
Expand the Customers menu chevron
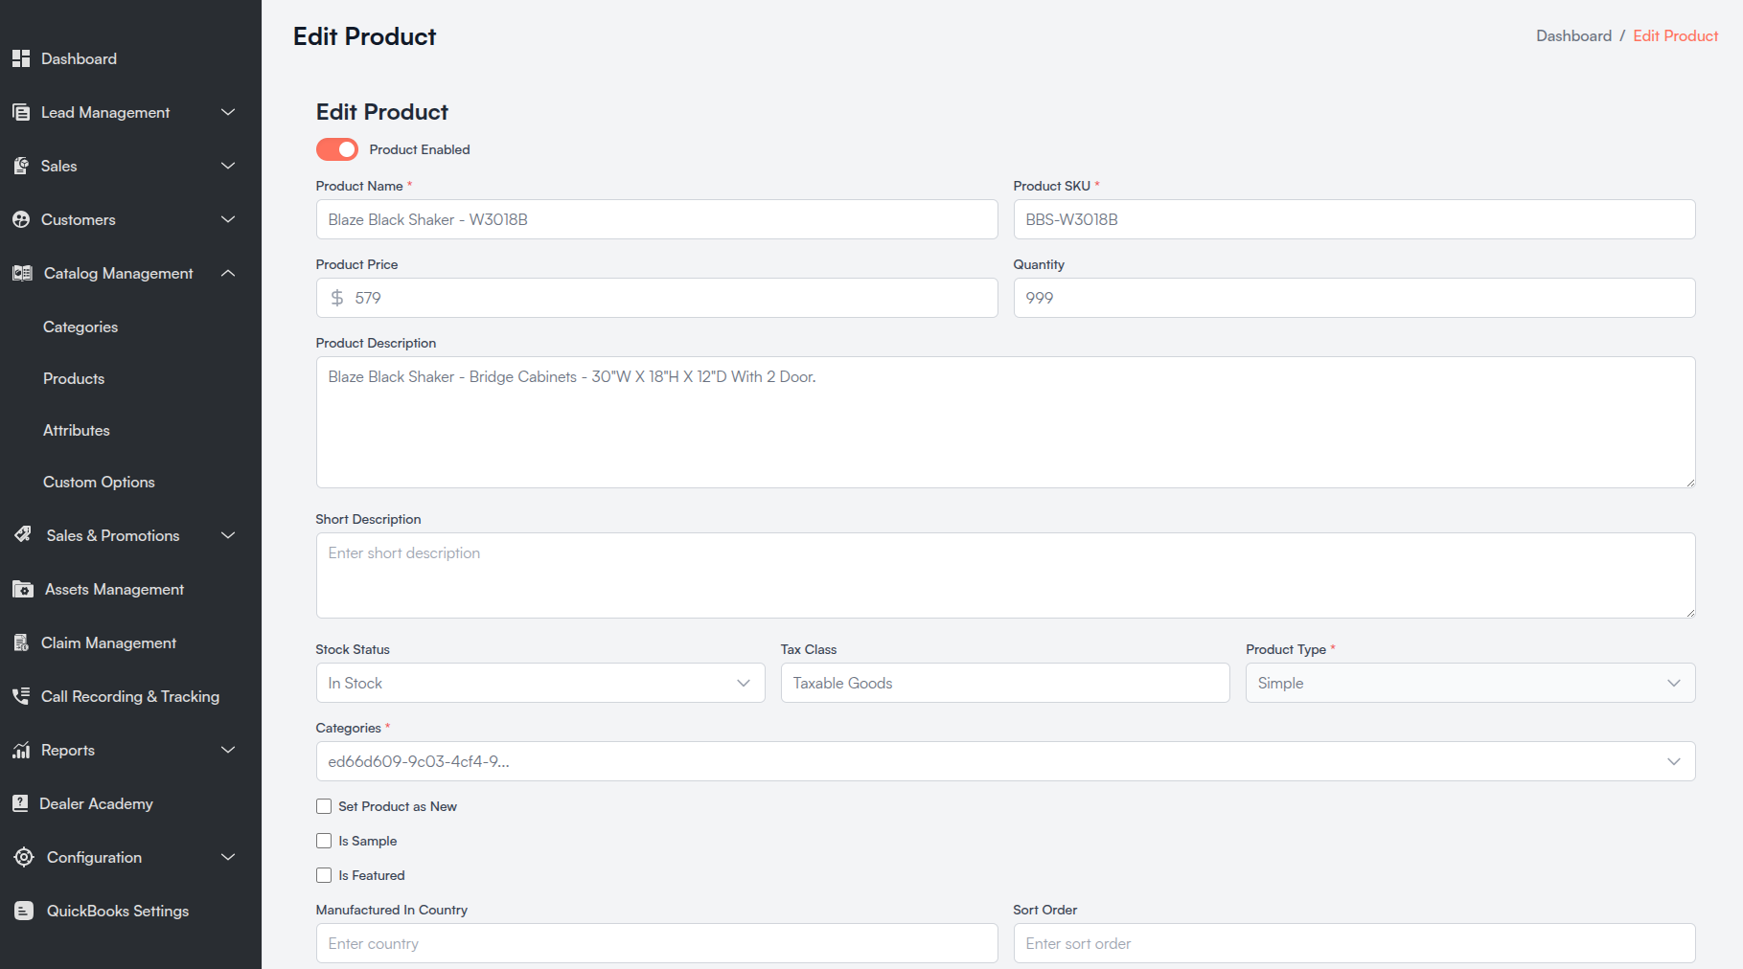click(228, 219)
